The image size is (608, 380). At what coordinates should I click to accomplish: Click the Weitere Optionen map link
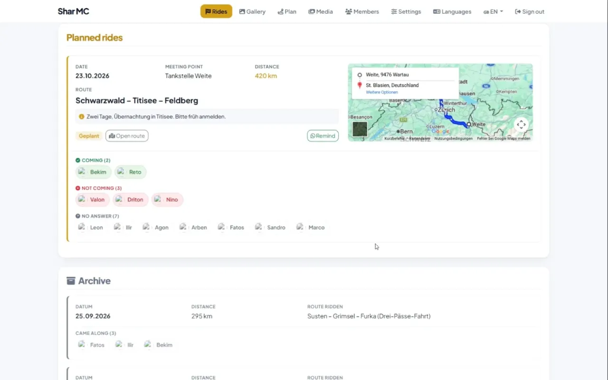[382, 92]
